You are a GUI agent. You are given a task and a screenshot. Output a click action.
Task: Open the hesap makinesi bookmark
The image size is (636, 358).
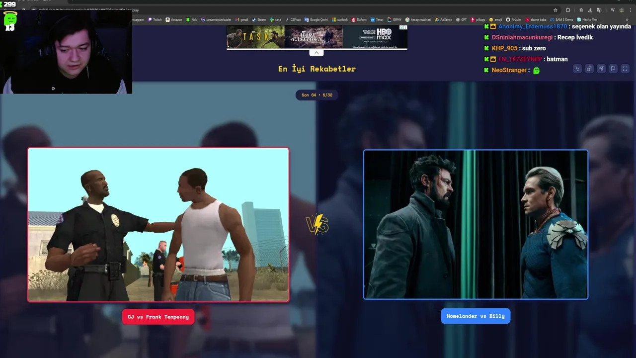coord(418,20)
